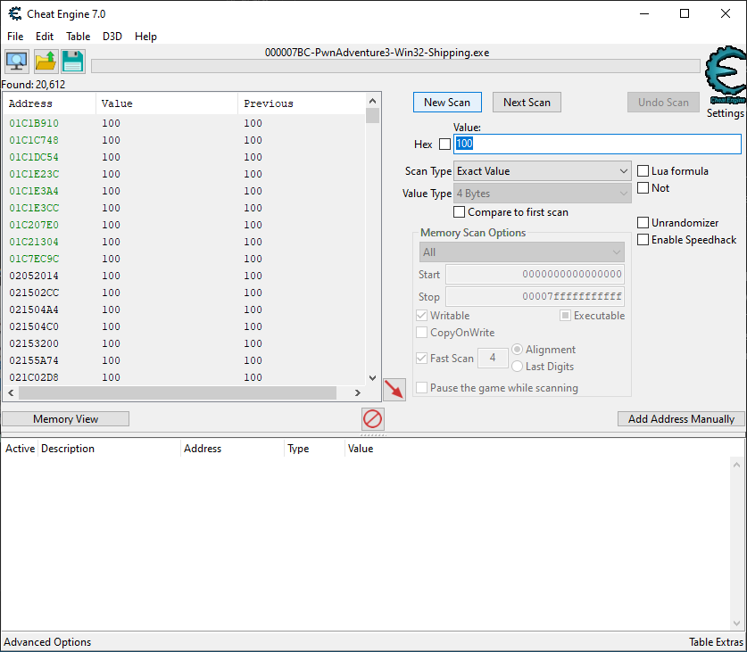Toggle the Not checkbox
The height and width of the screenshot is (652, 747).
(643, 188)
